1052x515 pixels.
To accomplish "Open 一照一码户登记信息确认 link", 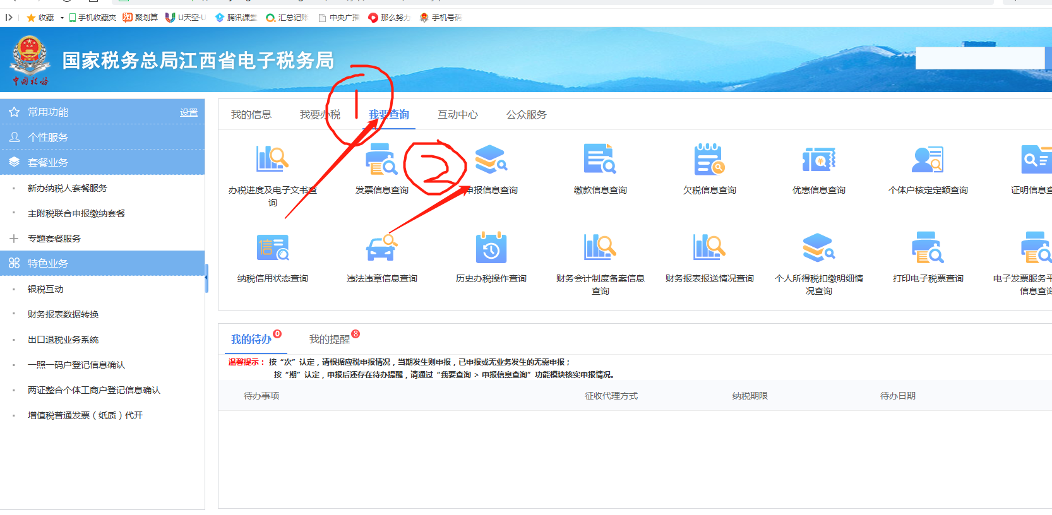I will coord(76,365).
